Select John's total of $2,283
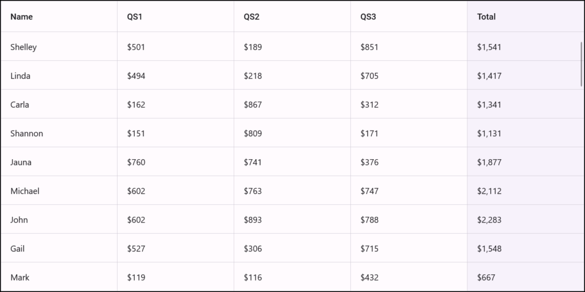Screen dimensions: 585x292 (x=489, y=220)
